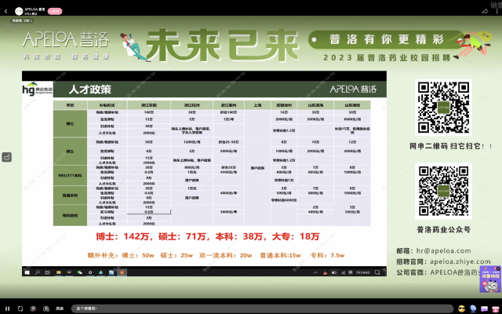Open the APELOA streamer avatar

[x=19, y=11]
